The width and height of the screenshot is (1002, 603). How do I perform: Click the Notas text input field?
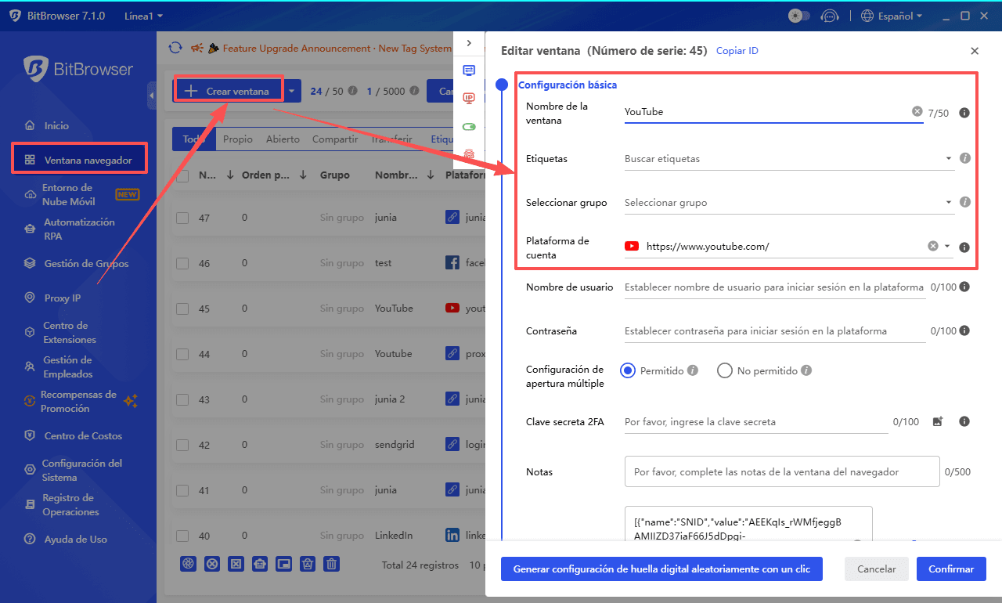(781, 472)
